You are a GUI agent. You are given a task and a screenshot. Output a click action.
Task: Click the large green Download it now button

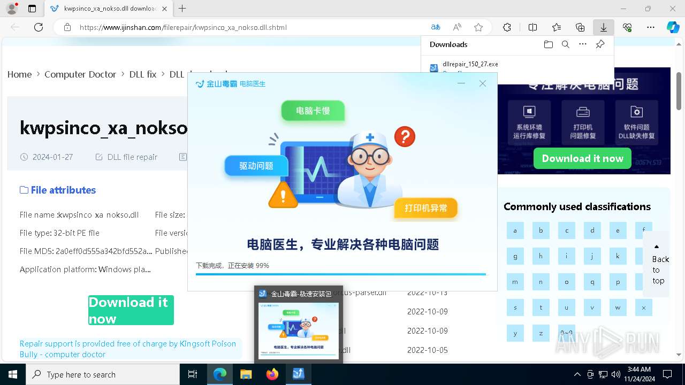(131, 310)
